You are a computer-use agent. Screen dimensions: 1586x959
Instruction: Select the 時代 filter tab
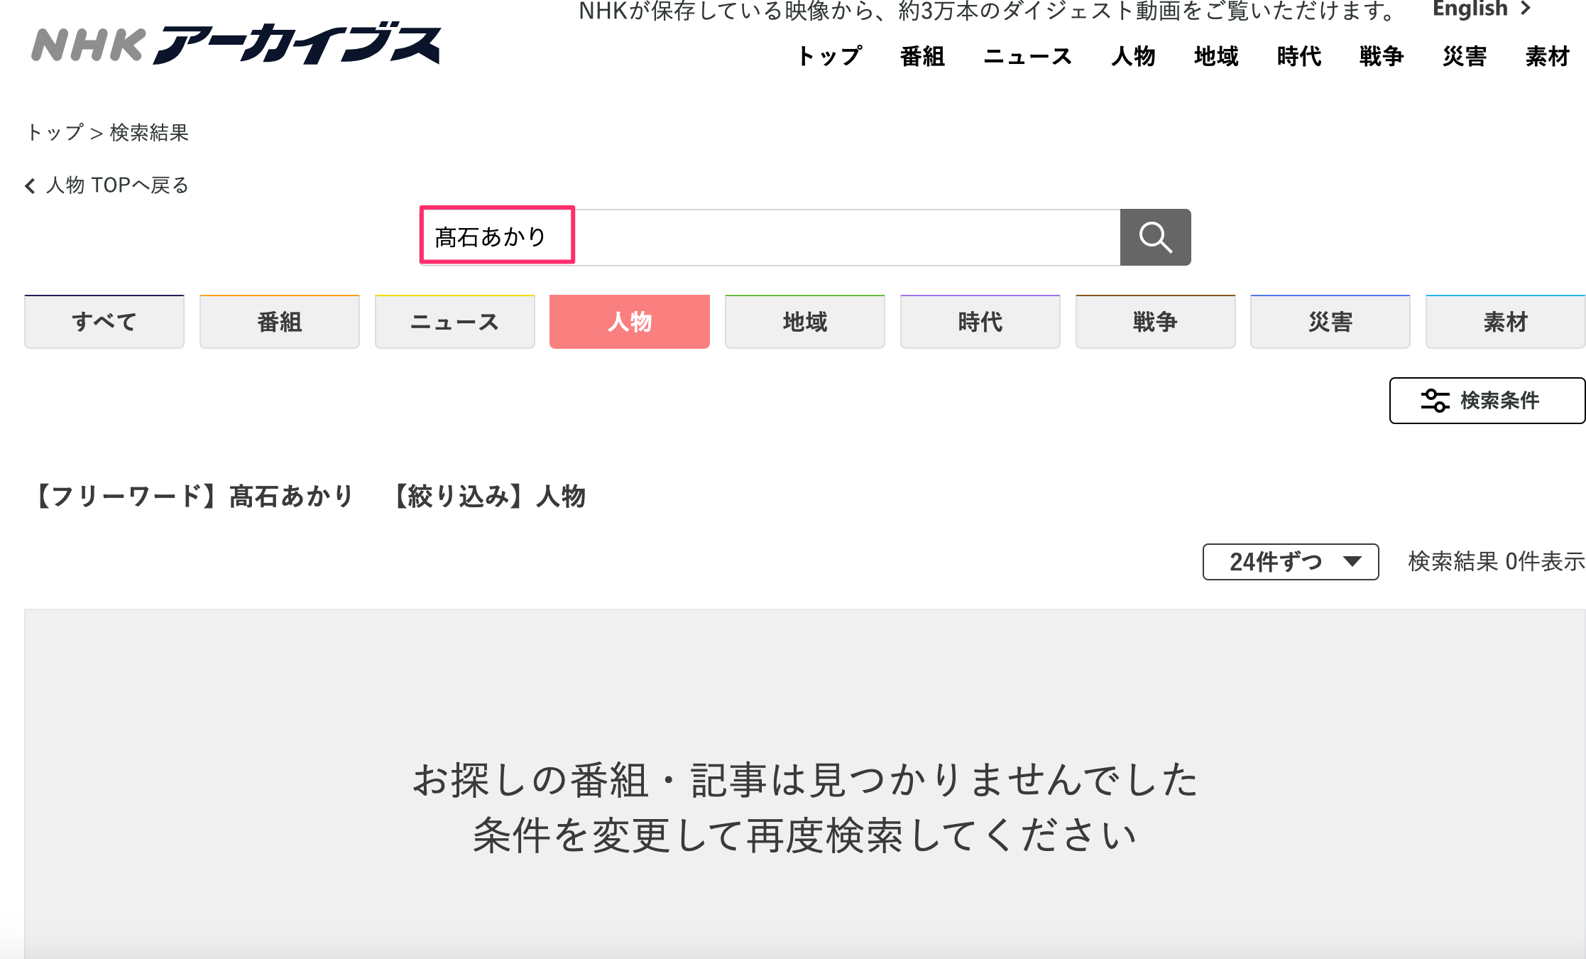coord(980,322)
